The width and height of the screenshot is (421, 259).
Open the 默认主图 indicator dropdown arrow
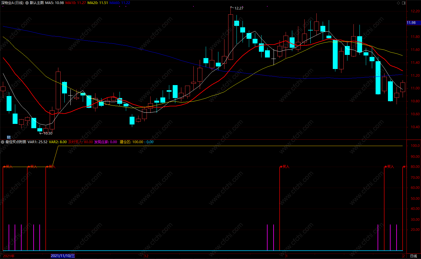point(27,3)
